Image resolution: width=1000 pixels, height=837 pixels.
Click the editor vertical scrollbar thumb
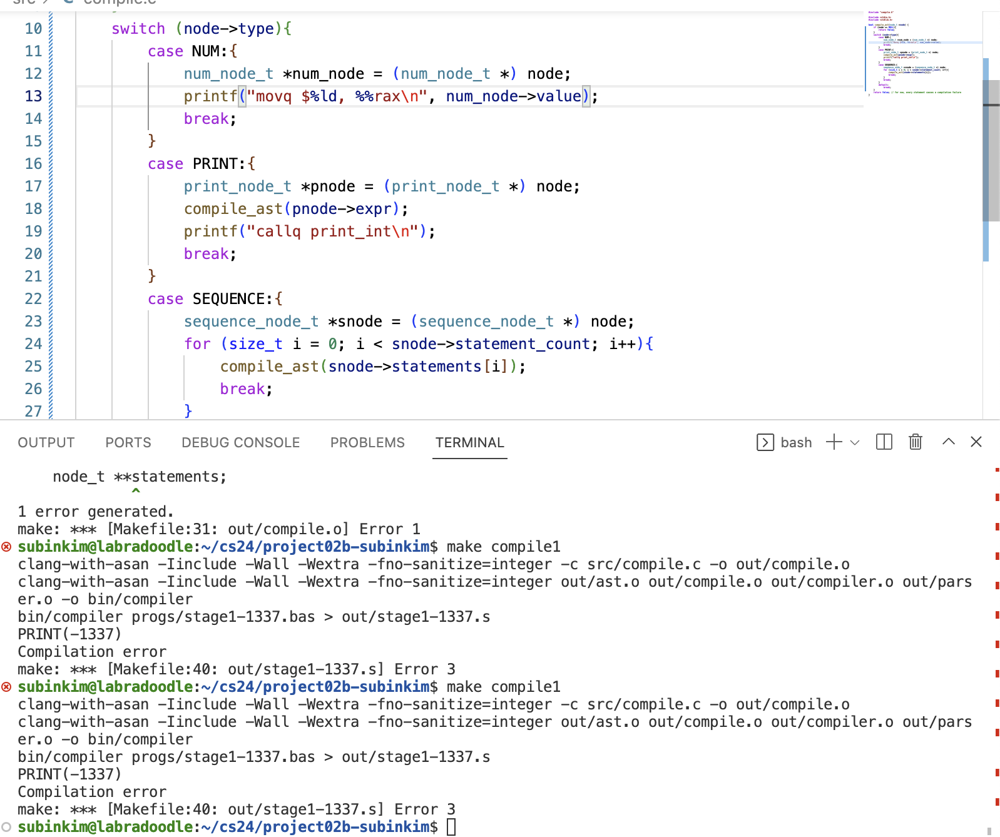[x=991, y=150]
